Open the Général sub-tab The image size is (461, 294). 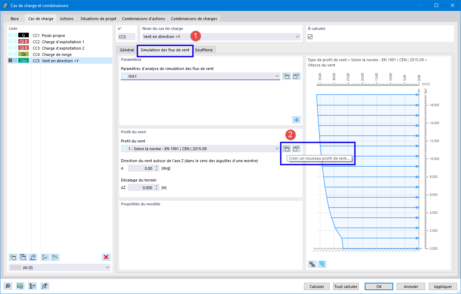127,50
